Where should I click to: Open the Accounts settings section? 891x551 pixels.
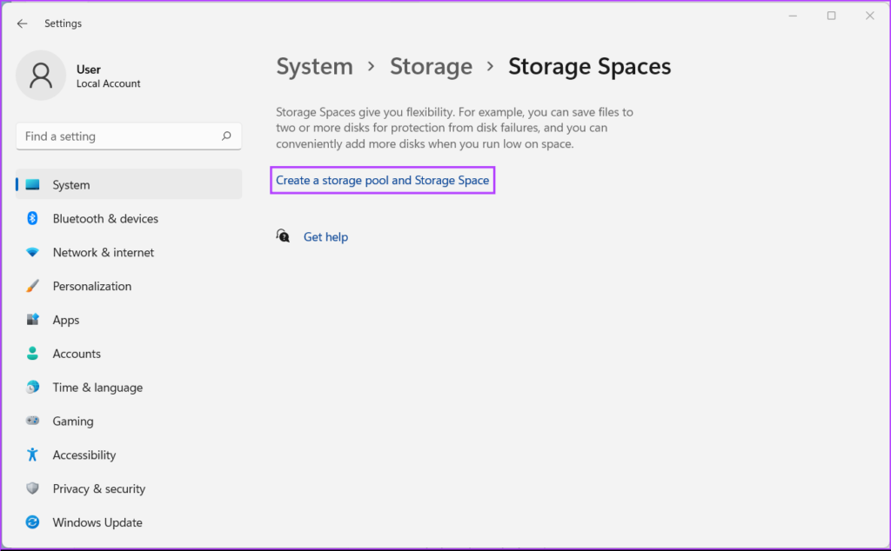tap(77, 355)
